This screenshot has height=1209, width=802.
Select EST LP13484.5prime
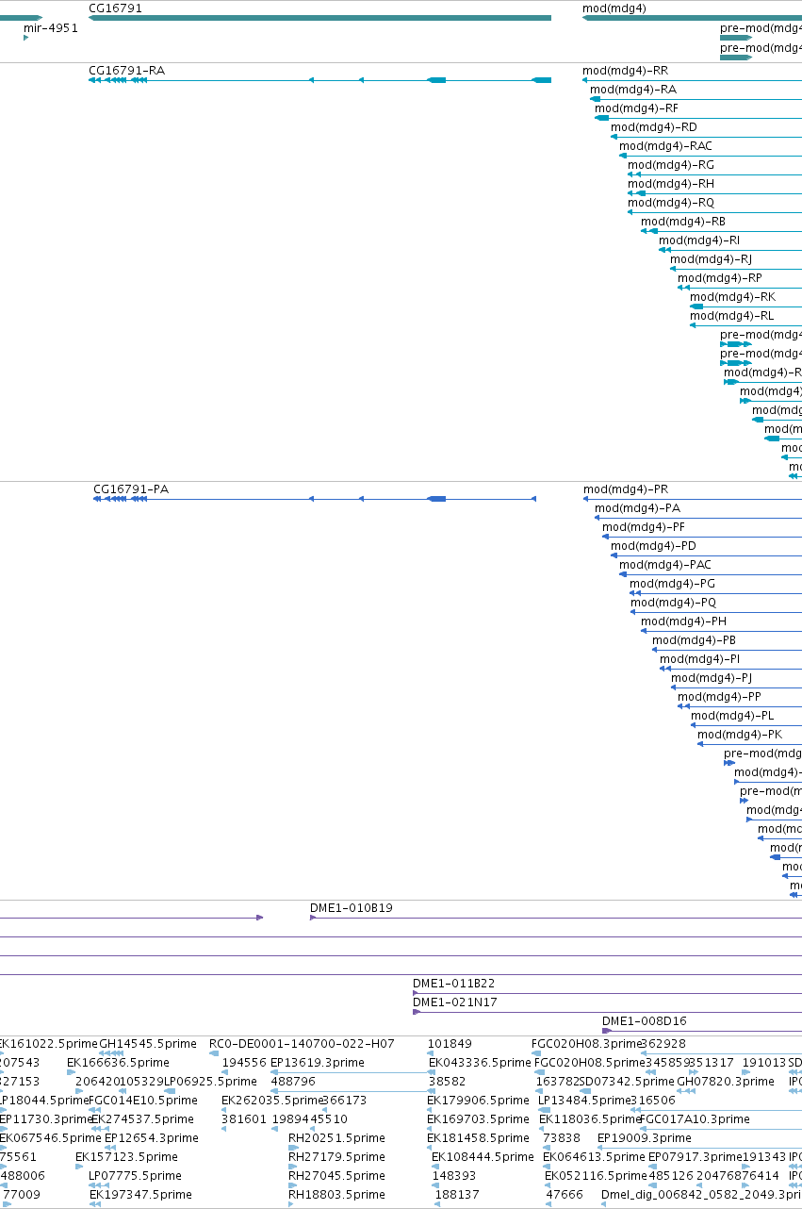pos(583,1101)
